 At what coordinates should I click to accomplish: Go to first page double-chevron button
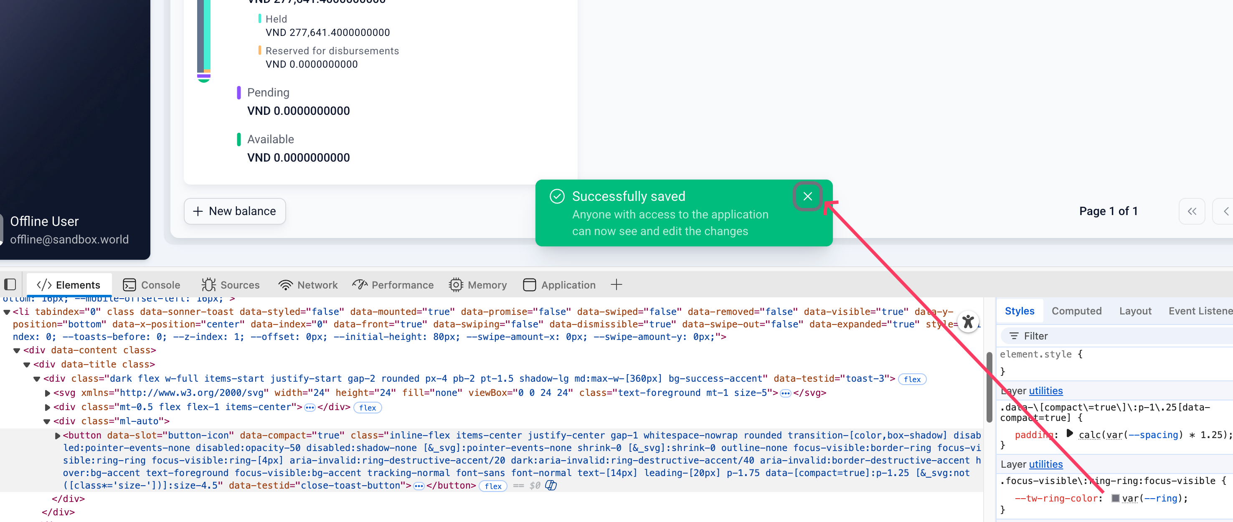click(1191, 211)
